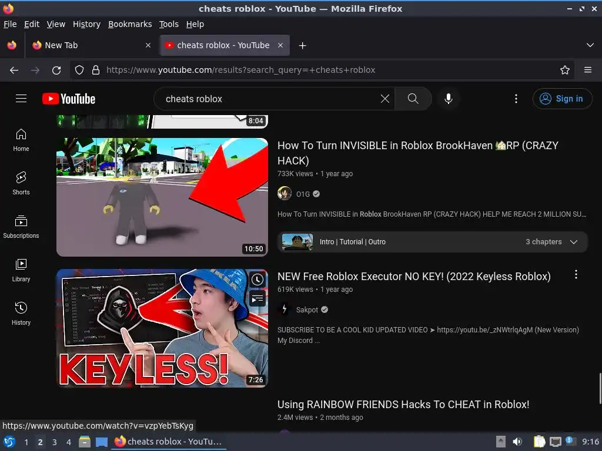Click the network monitor tray icon
This screenshot has width=602, height=451.
(555, 442)
